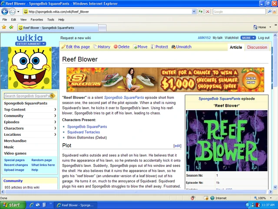The width and height of the screenshot is (278, 209).
Task: Click the Add to Favorites star-plus icon
Action: [x=11, y=27]
